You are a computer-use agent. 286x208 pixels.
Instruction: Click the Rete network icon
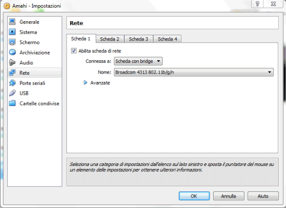pos(12,73)
